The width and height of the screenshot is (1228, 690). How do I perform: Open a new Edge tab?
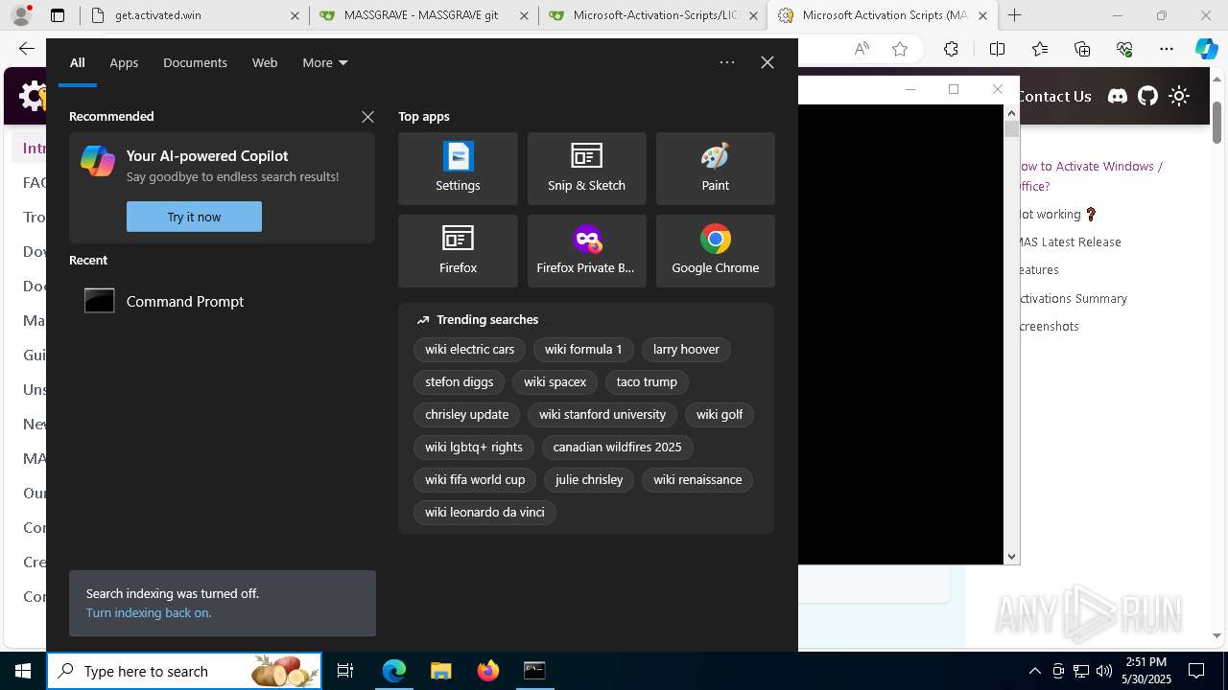tap(1014, 15)
